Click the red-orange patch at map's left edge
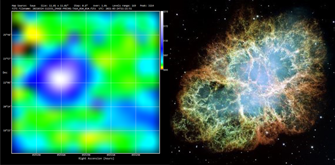This screenshot has height=165, width=335. 18,49
